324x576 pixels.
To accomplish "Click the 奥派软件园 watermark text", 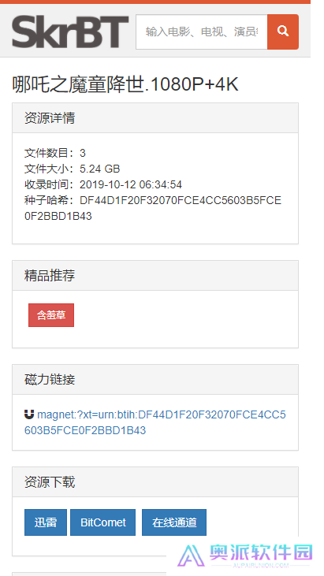I will [261, 552].
